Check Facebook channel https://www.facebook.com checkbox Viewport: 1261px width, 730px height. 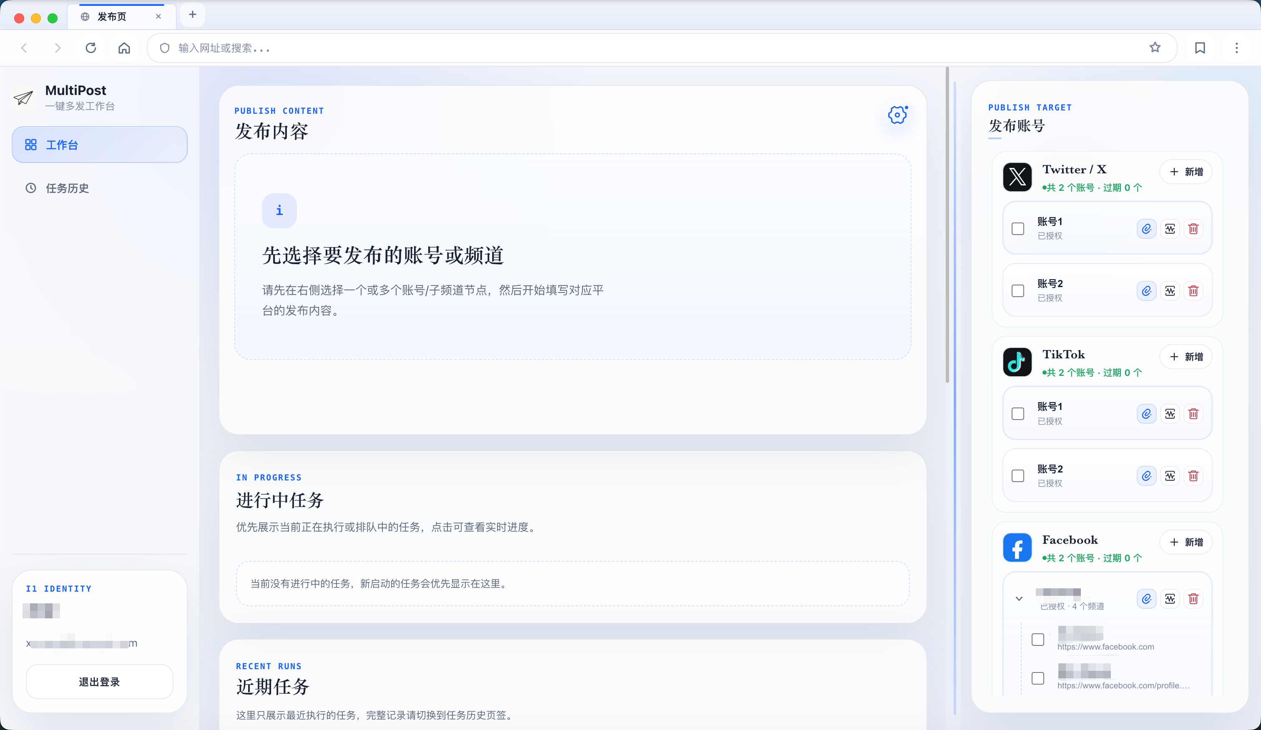1038,640
